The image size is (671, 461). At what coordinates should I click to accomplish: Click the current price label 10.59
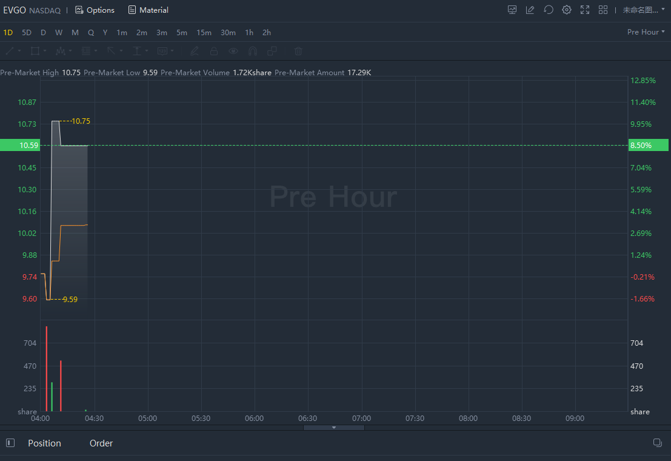coord(20,145)
